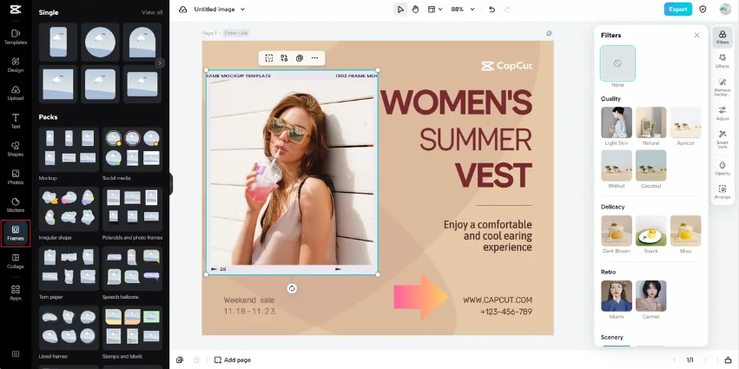Apply the Snack filter

pyautogui.click(x=651, y=231)
